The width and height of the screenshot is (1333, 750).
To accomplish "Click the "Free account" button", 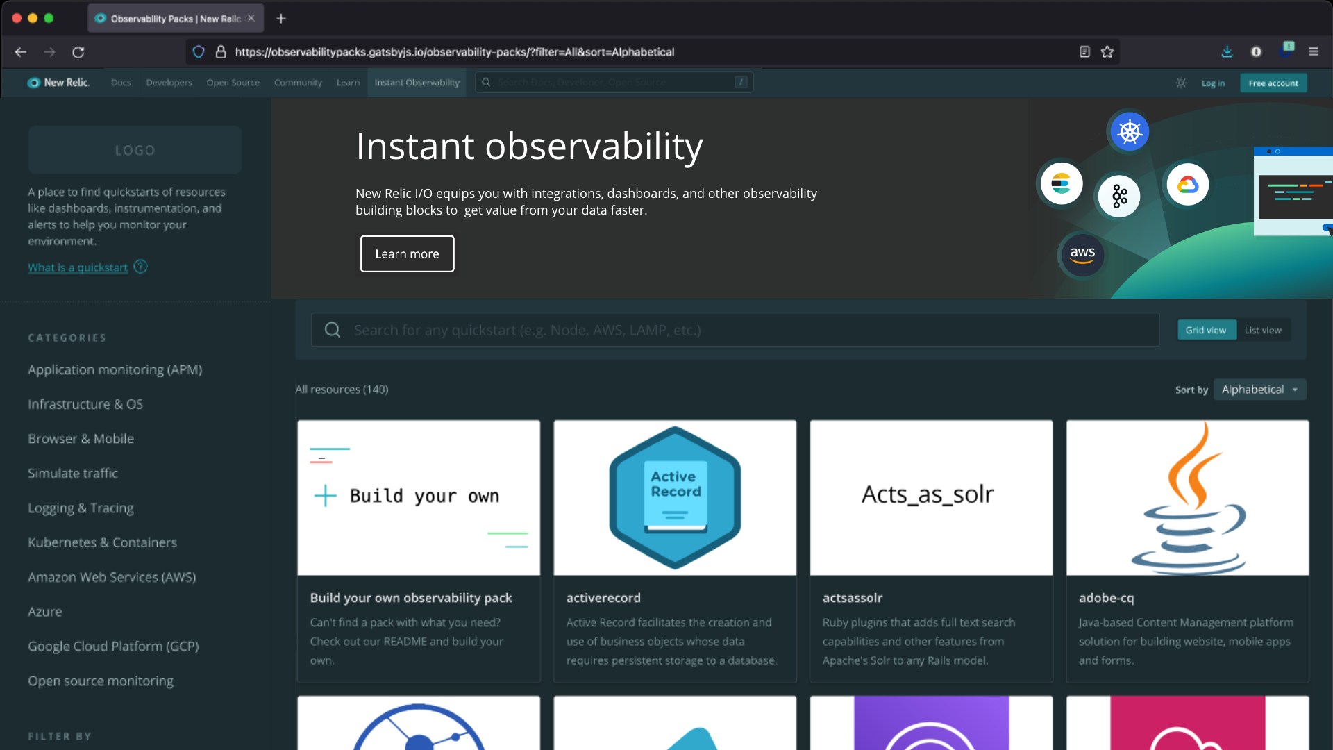I will tap(1273, 83).
